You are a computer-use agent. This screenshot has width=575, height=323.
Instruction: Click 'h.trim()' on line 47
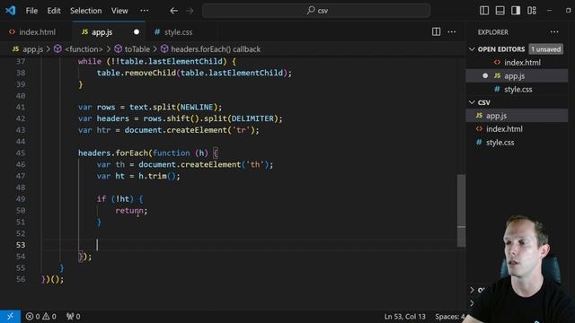coord(157,176)
